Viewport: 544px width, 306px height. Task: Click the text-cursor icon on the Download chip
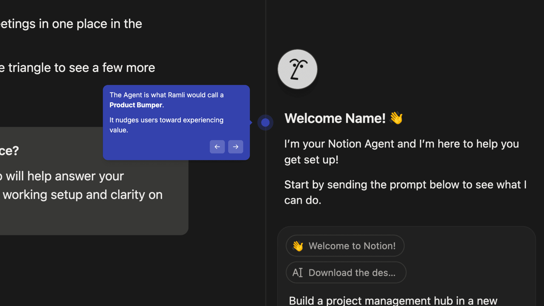click(x=297, y=273)
